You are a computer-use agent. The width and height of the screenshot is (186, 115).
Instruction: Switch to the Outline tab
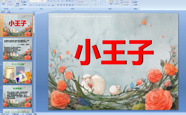(x=9, y=12)
